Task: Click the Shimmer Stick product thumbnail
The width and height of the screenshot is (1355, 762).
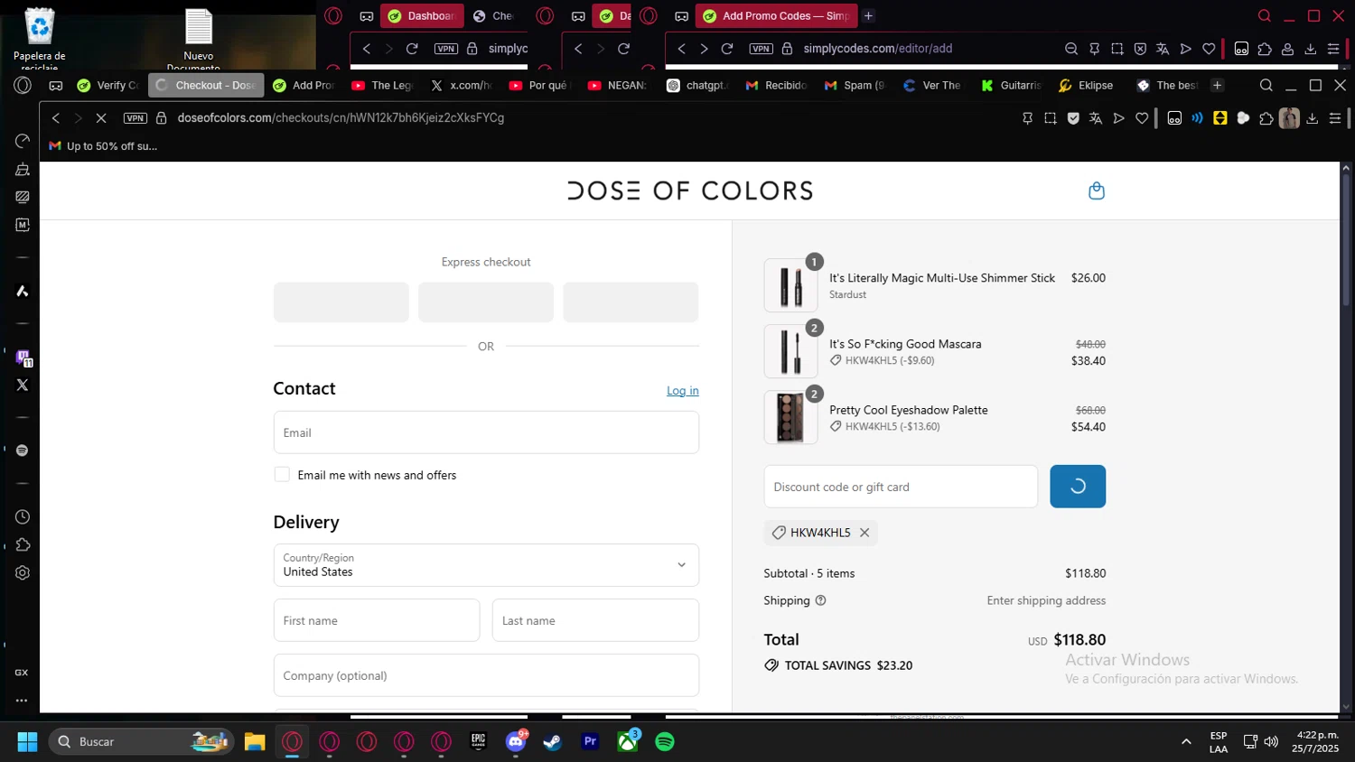Action: (x=790, y=285)
